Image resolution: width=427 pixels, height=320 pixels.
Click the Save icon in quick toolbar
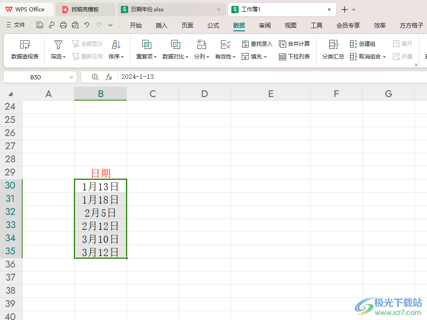click(40, 25)
